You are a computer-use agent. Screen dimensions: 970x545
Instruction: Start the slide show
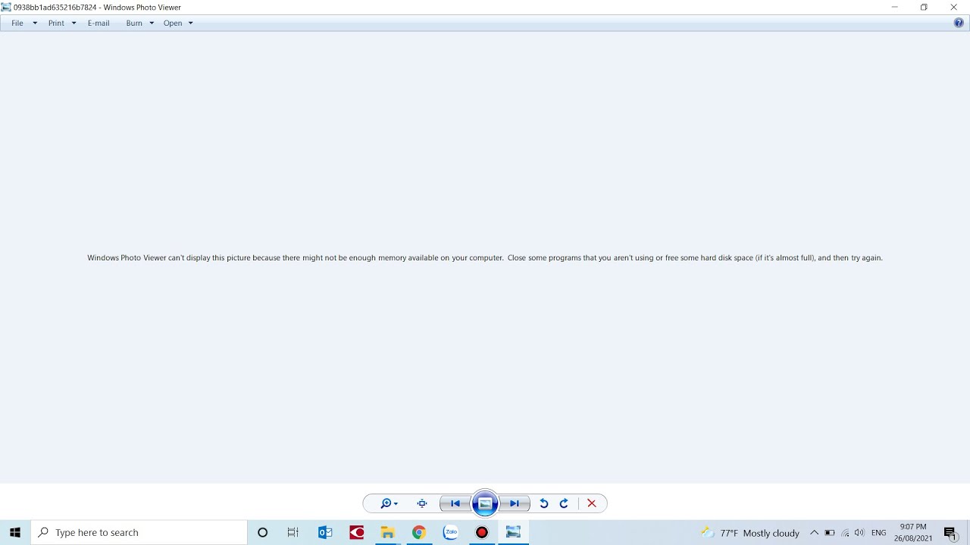(485, 503)
